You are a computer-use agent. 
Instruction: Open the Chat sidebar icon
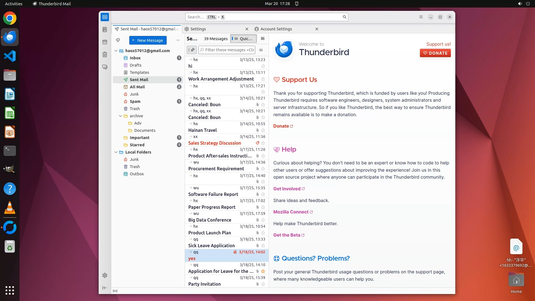click(105, 67)
